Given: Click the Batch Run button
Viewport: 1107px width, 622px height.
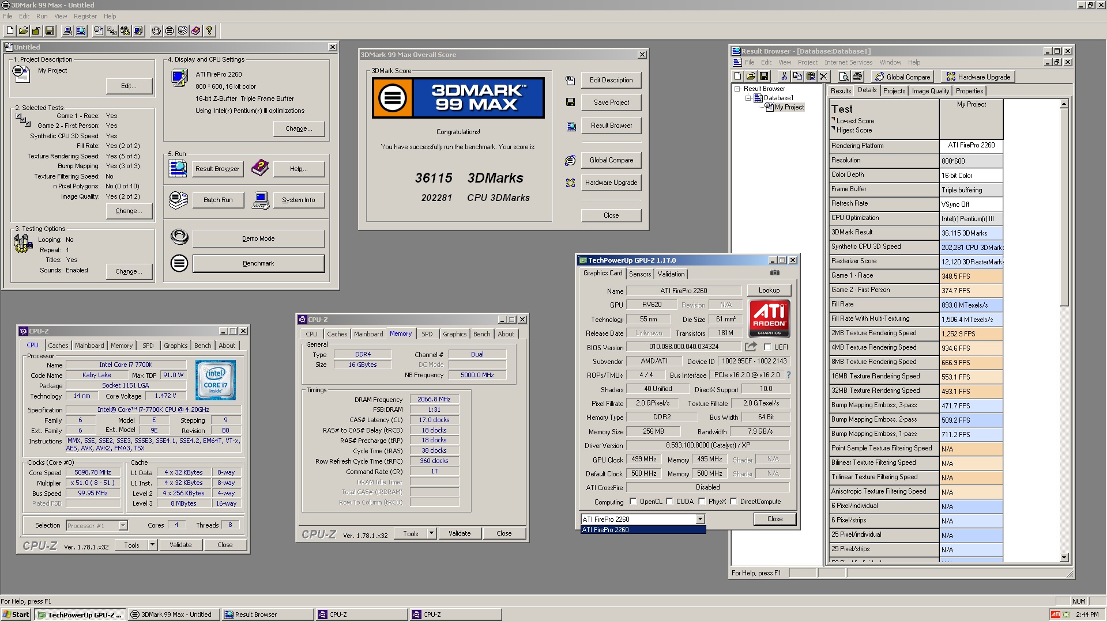Looking at the screenshot, I should [x=218, y=200].
